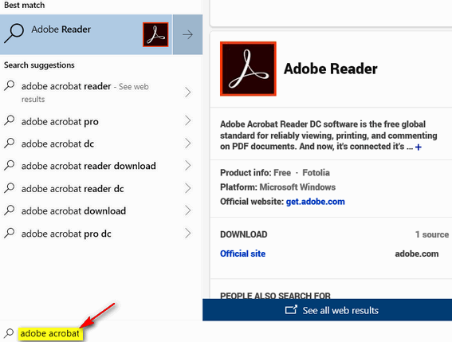Select suggestion adobe acrobat pro
Screen dimensions: 452x342
[60, 122]
